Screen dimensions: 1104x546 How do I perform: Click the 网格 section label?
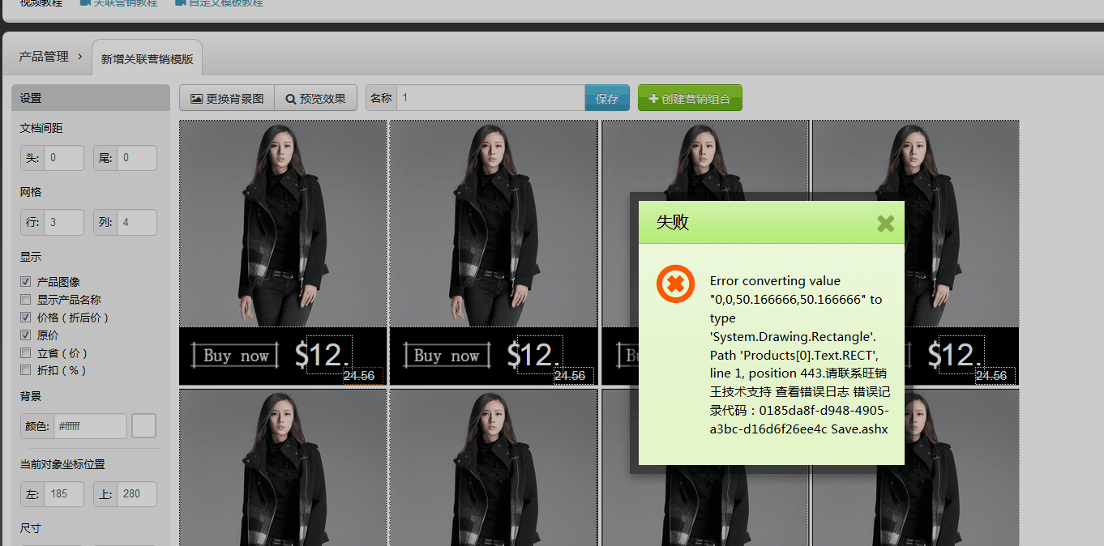point(31,192)
